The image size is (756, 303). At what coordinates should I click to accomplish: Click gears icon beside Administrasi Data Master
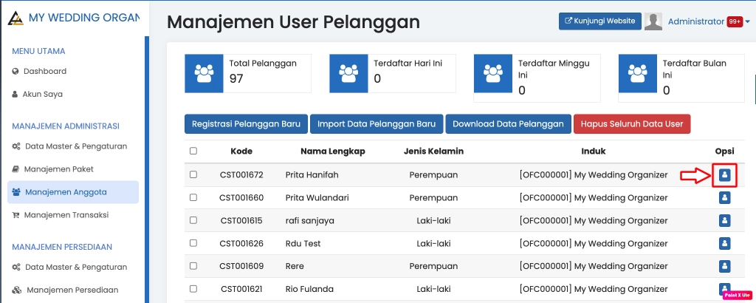(16, 146)
